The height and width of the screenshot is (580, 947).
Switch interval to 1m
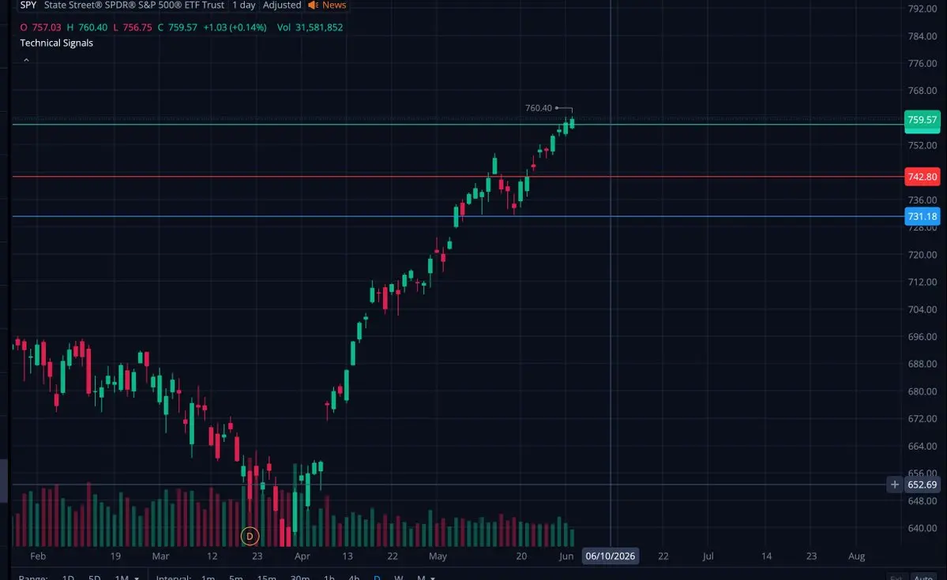(x=208, y=577)
